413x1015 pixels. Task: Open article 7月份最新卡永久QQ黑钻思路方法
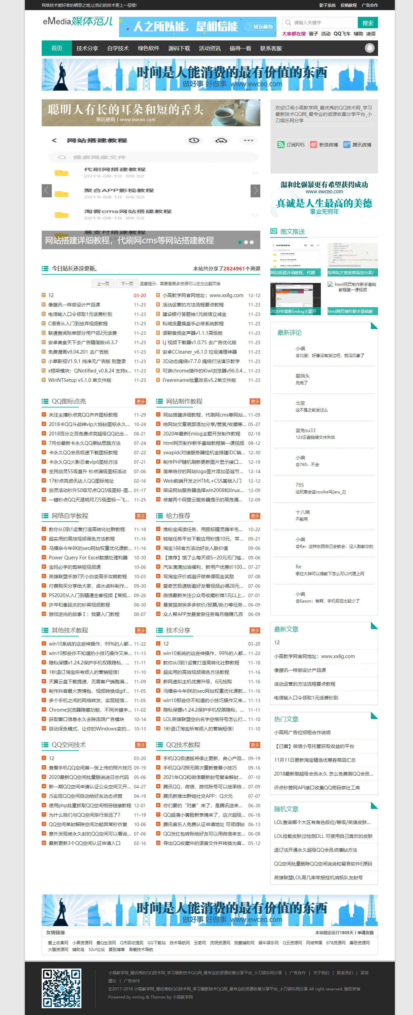(84, 443)
